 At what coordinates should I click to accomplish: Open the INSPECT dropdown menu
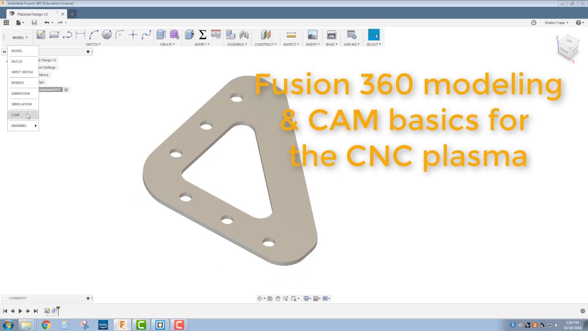coord(291,45)
